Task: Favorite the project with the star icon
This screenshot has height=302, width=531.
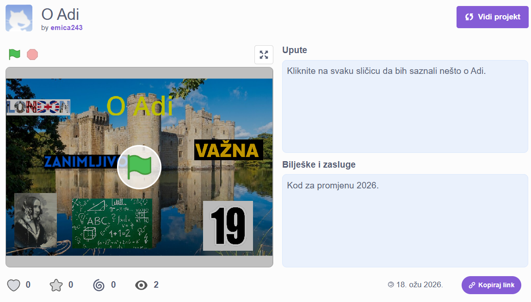Action: point(56,285)
